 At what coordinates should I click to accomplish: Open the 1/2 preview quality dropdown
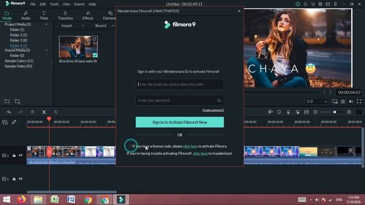(x=317, y=101)
